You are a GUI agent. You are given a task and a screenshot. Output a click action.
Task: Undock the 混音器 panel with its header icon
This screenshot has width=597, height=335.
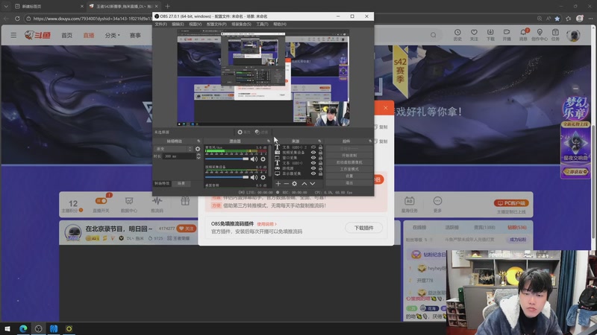[268, 141]
